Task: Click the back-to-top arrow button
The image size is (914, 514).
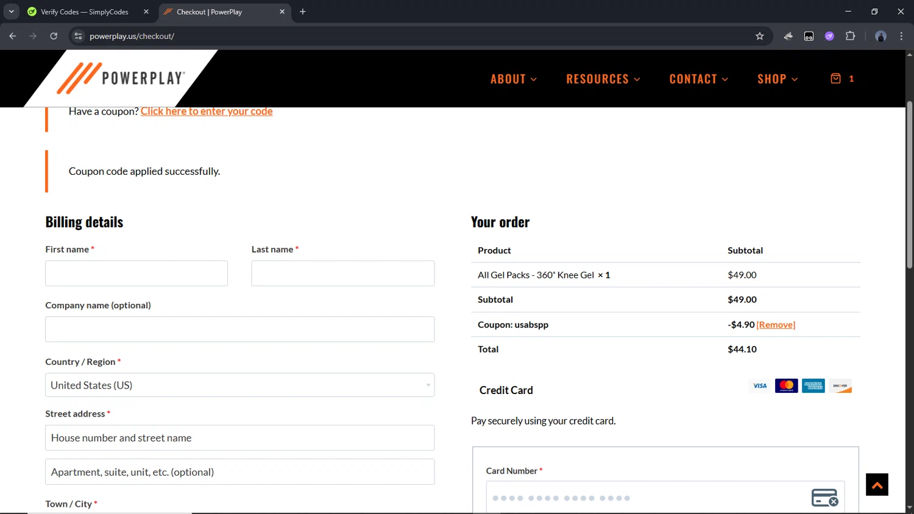Action: point(877,485)
